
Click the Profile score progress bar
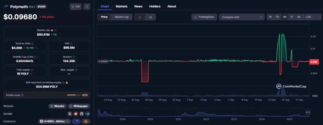click(74, 95)
